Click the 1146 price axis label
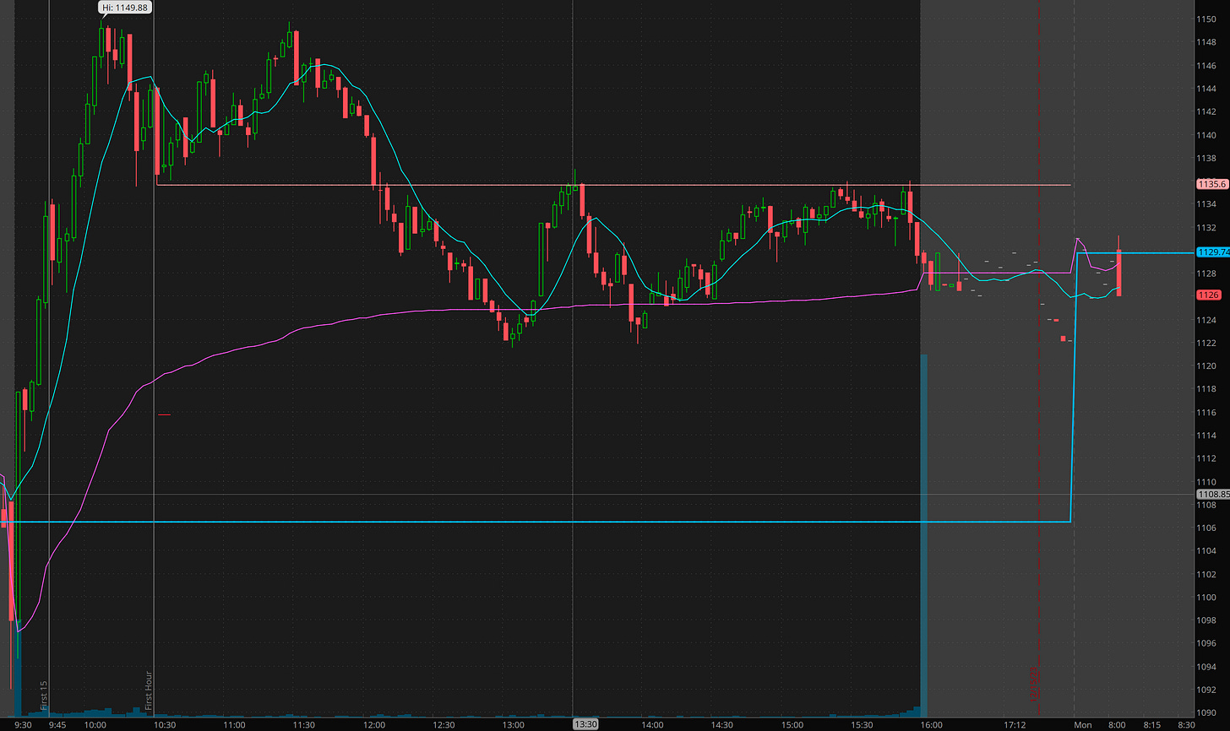 pos(1206,66)
